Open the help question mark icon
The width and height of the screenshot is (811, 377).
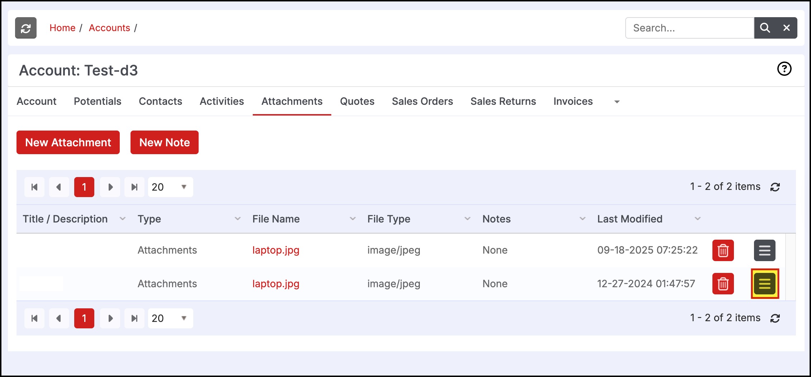[x=784, y=69]
